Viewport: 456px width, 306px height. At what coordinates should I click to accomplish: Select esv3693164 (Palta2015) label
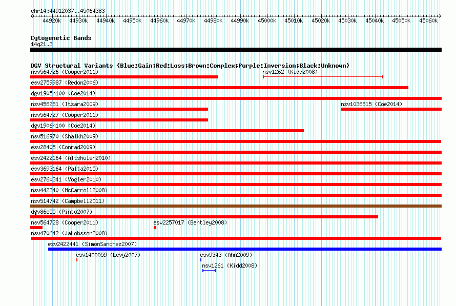point(65,169)
